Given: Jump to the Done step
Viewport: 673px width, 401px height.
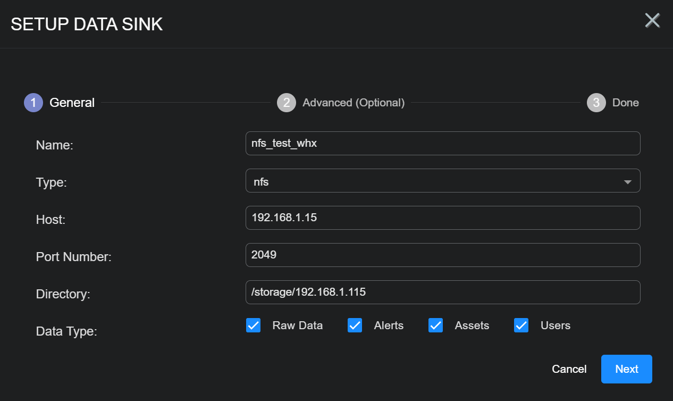Looking at the screenshot, I should click(x=626, y=102).
